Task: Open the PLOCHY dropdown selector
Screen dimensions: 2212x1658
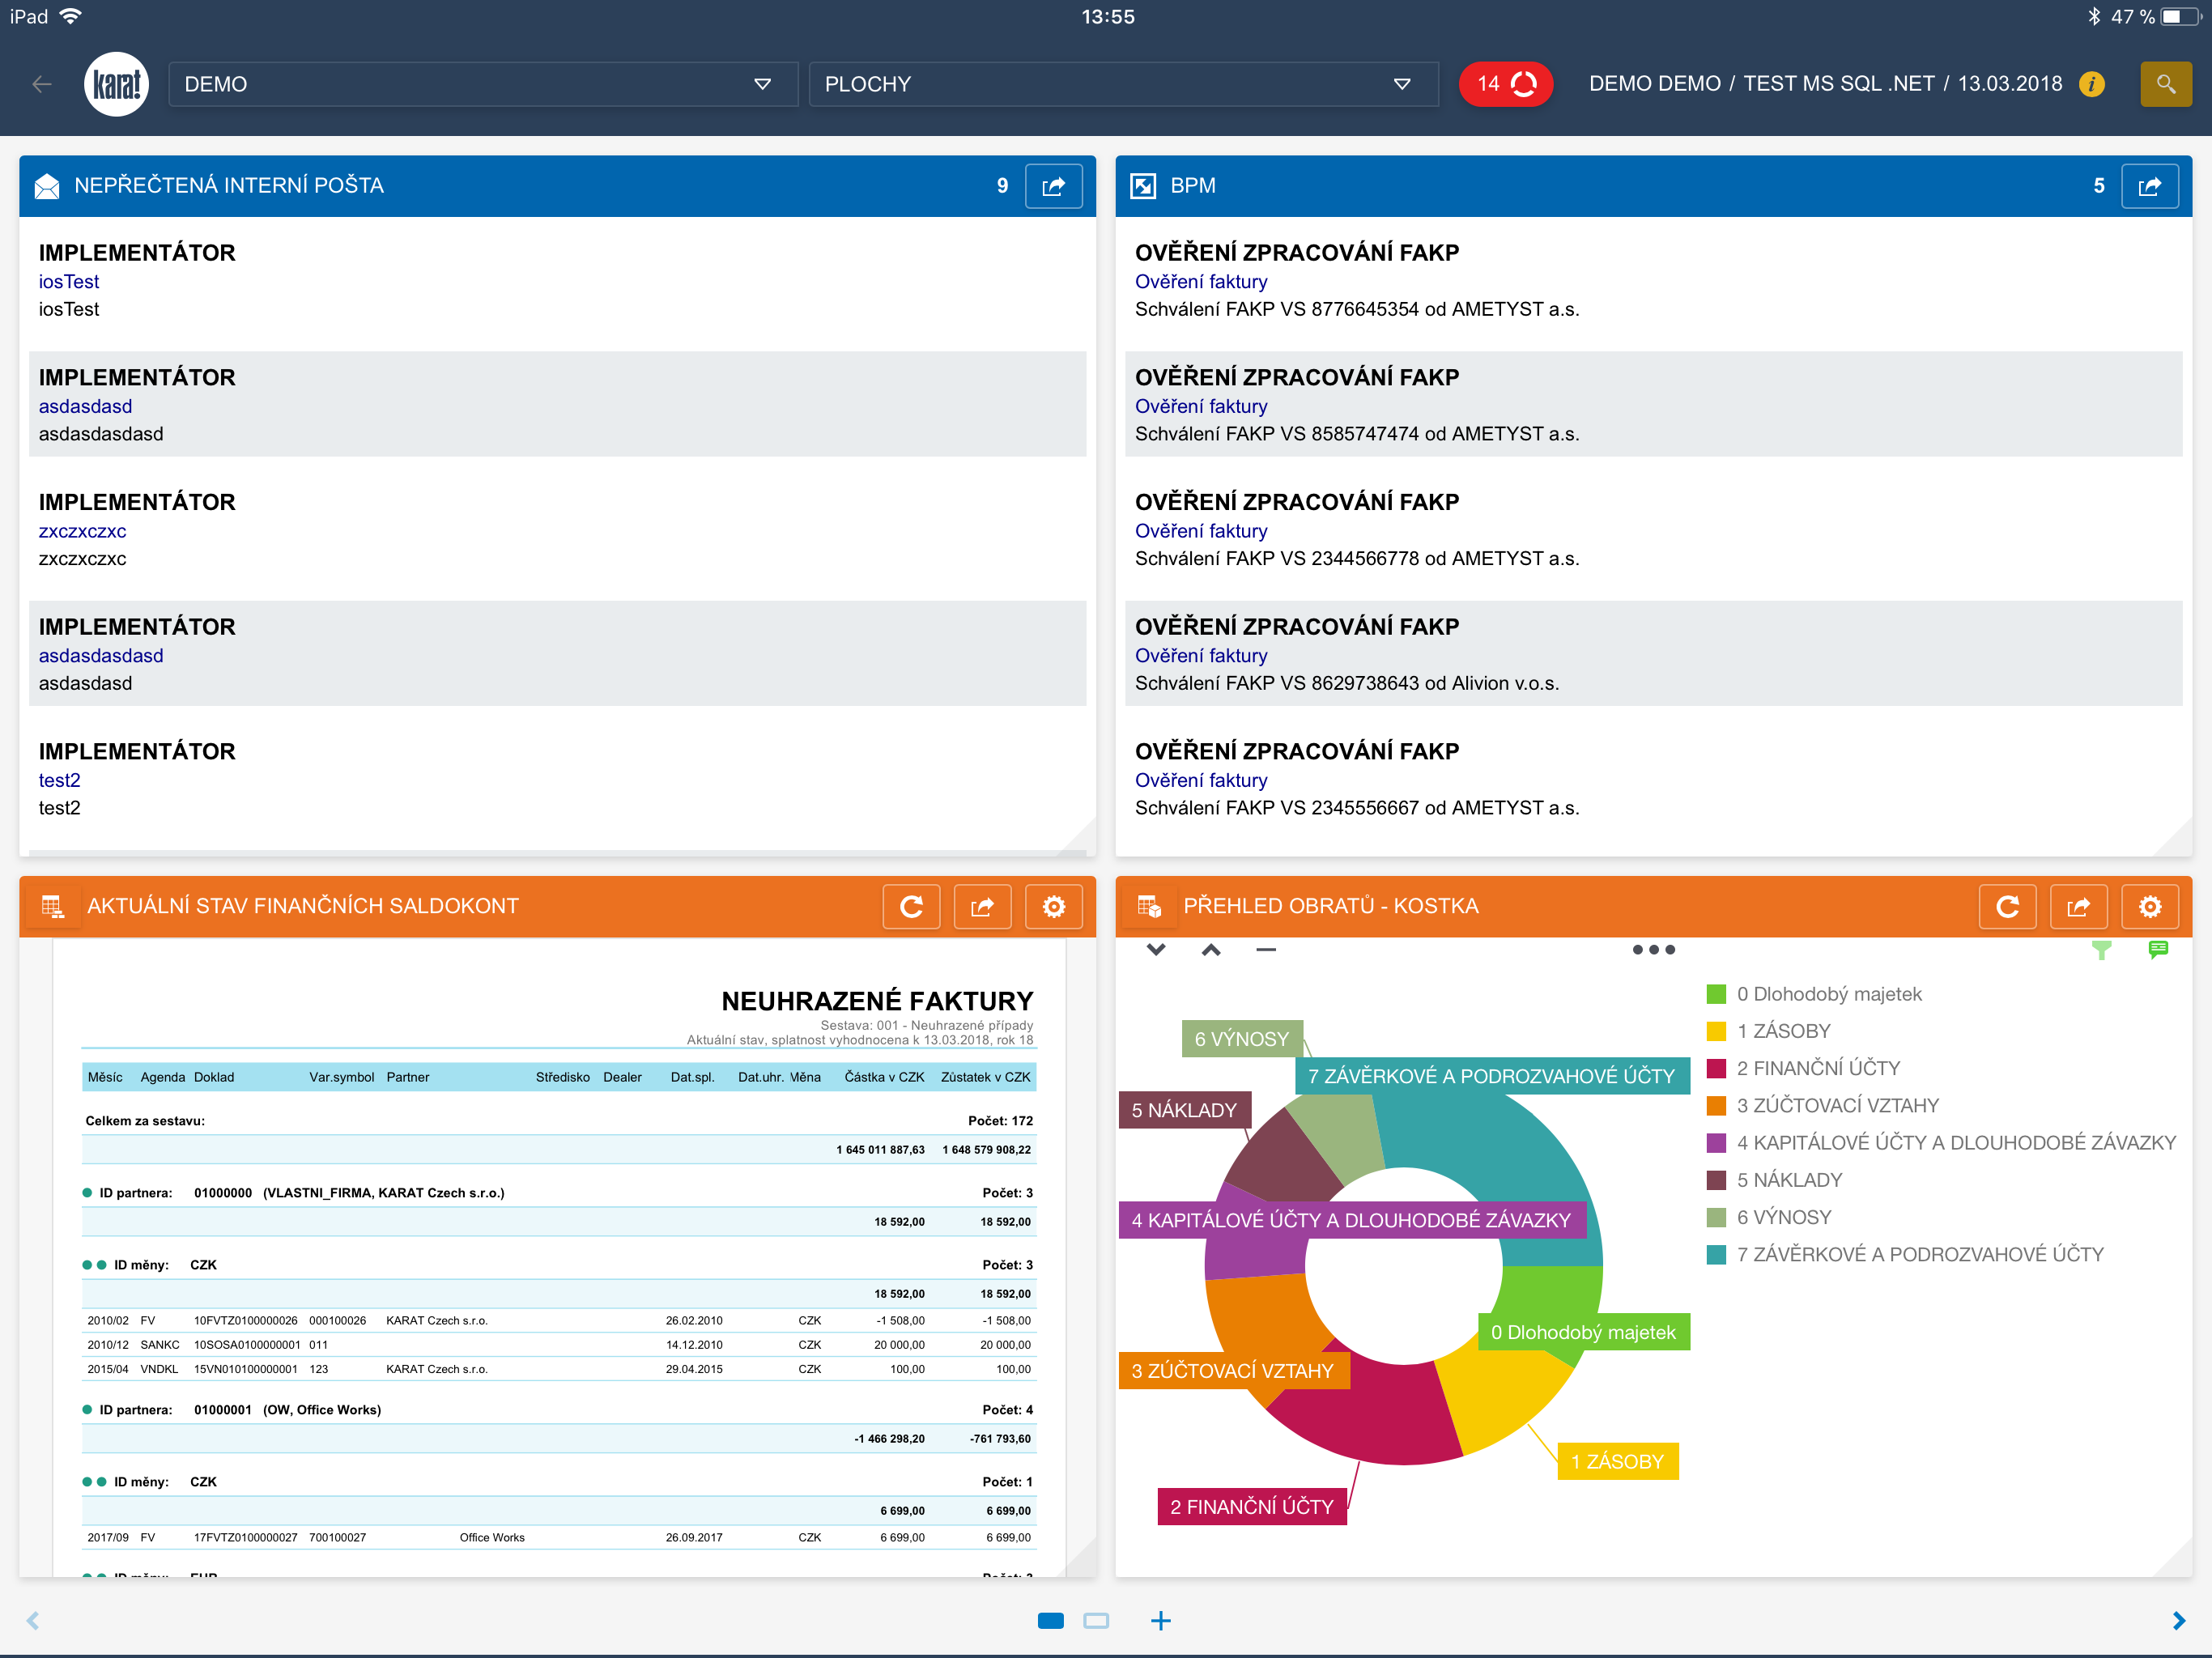Action: (1123, 84)
